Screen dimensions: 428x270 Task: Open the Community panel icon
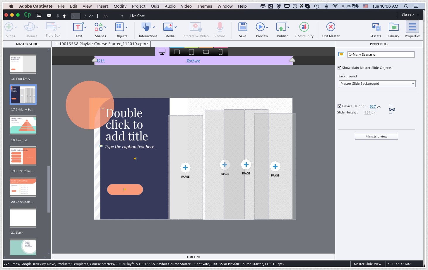pos(304,27)
